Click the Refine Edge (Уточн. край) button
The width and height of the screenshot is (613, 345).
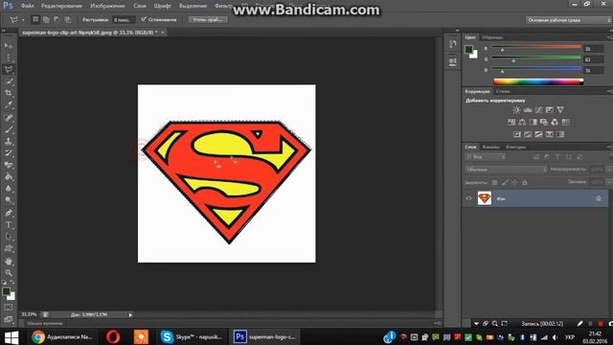(x=208, y=19)
